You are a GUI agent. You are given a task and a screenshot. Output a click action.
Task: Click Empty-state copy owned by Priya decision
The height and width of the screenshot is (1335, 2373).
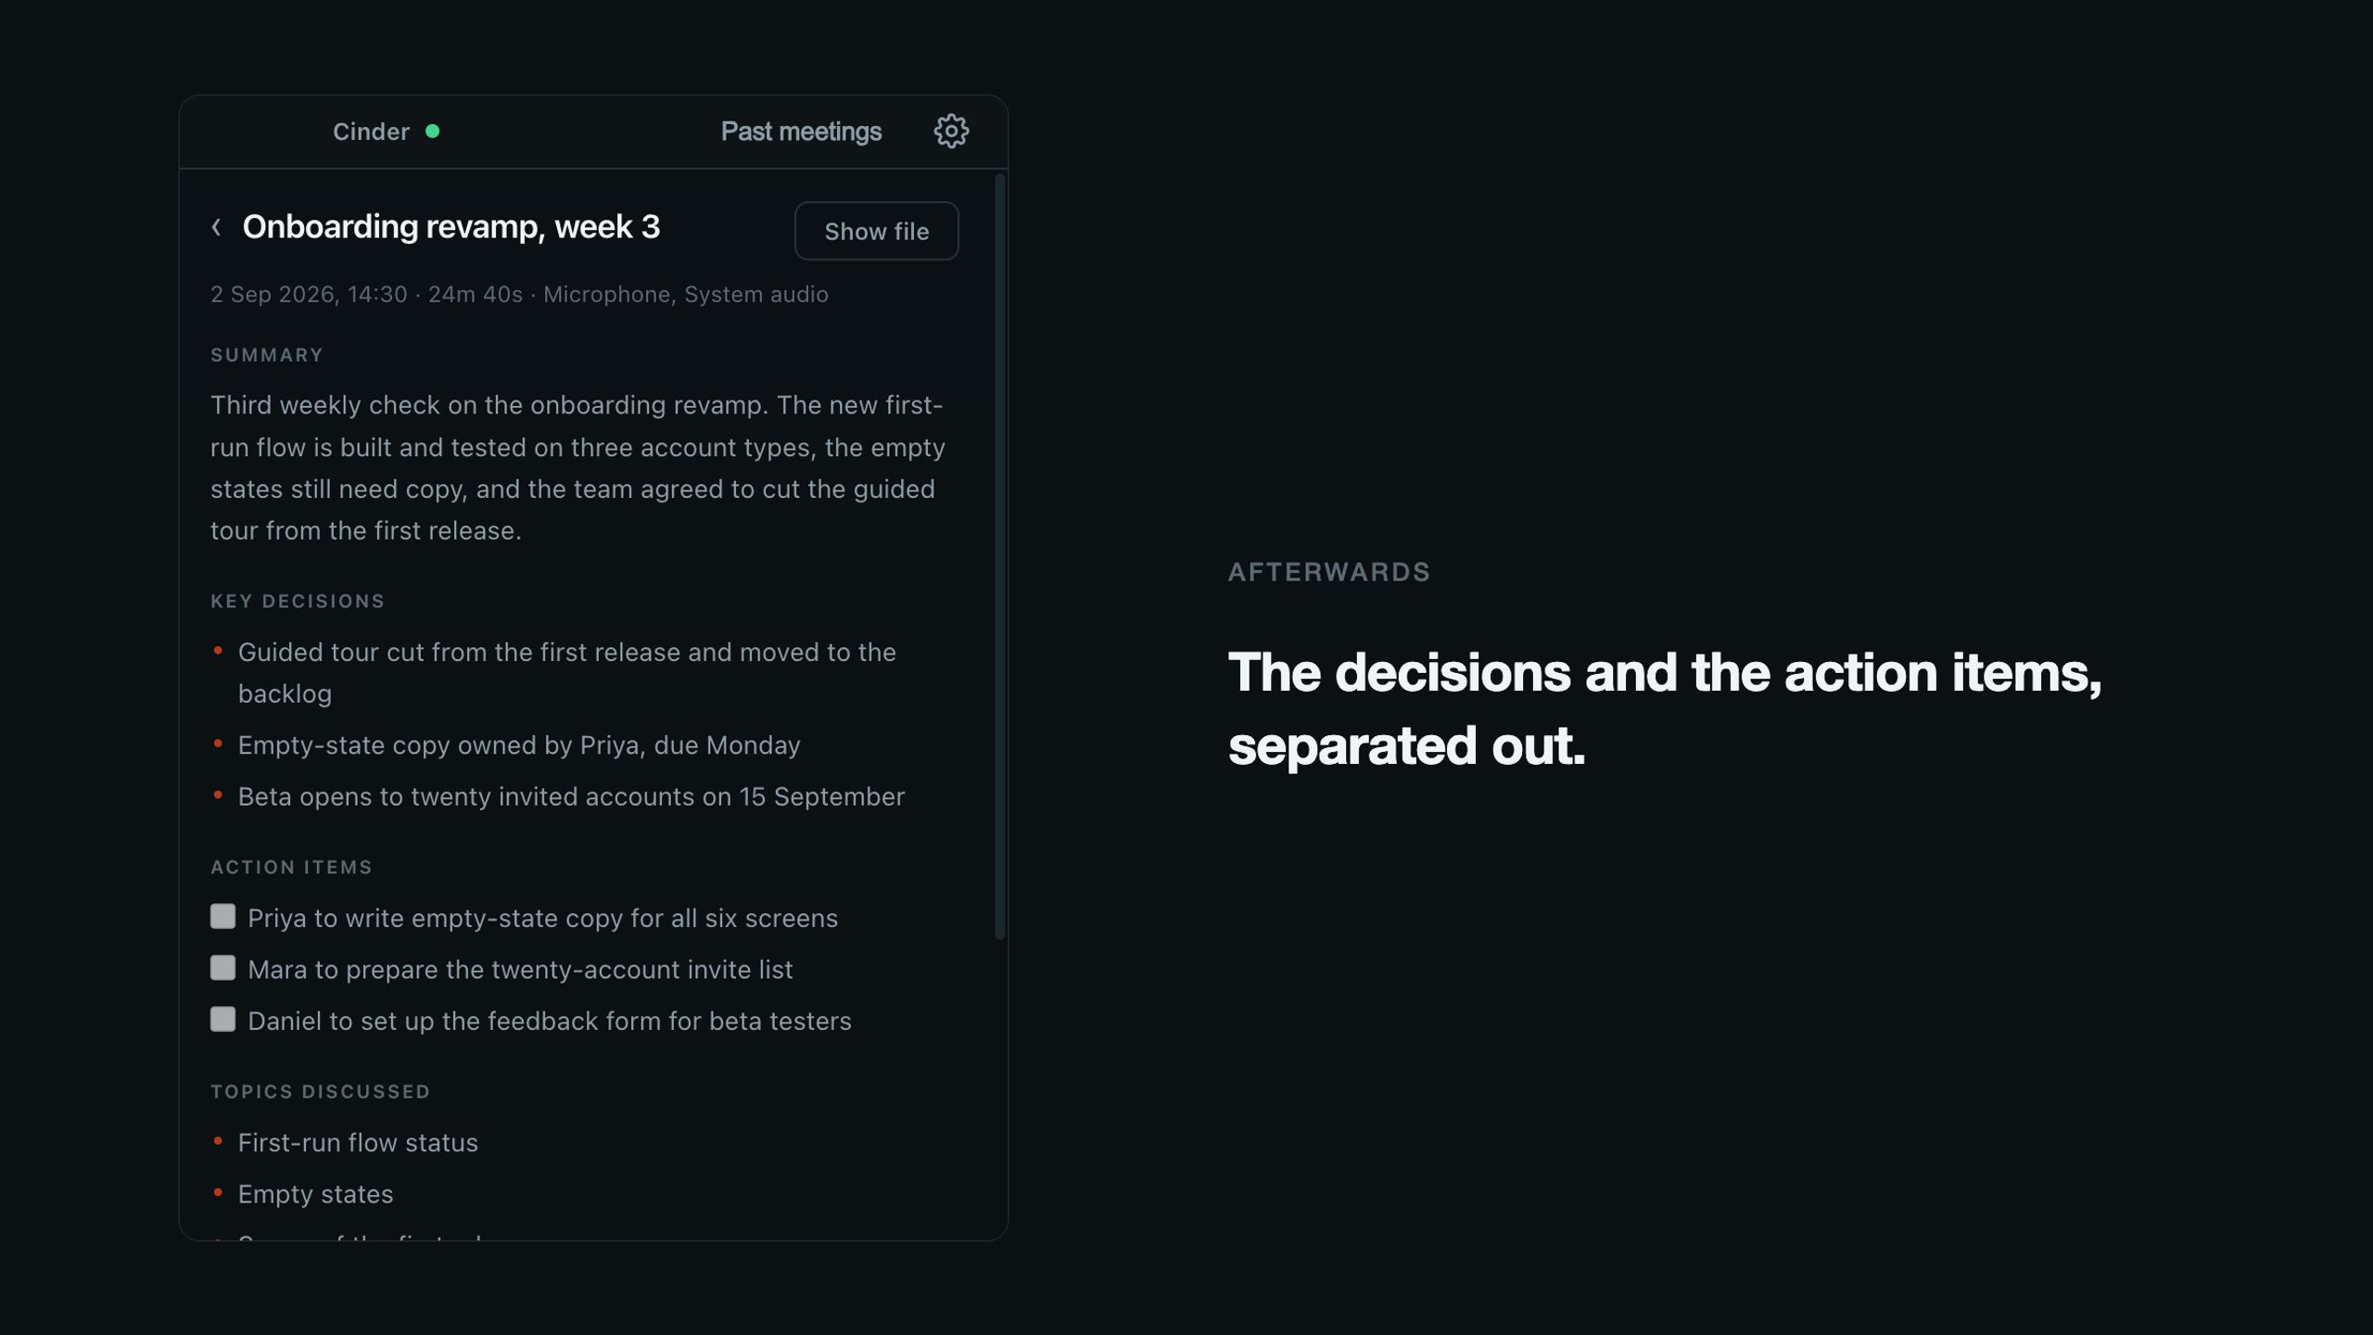pos(519,745)
